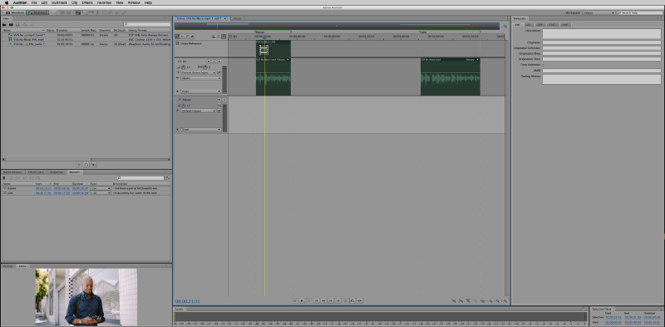Adjust the track 1 volume knob
The width and height of the screenshot is (665, 327).
pos(183,67)
